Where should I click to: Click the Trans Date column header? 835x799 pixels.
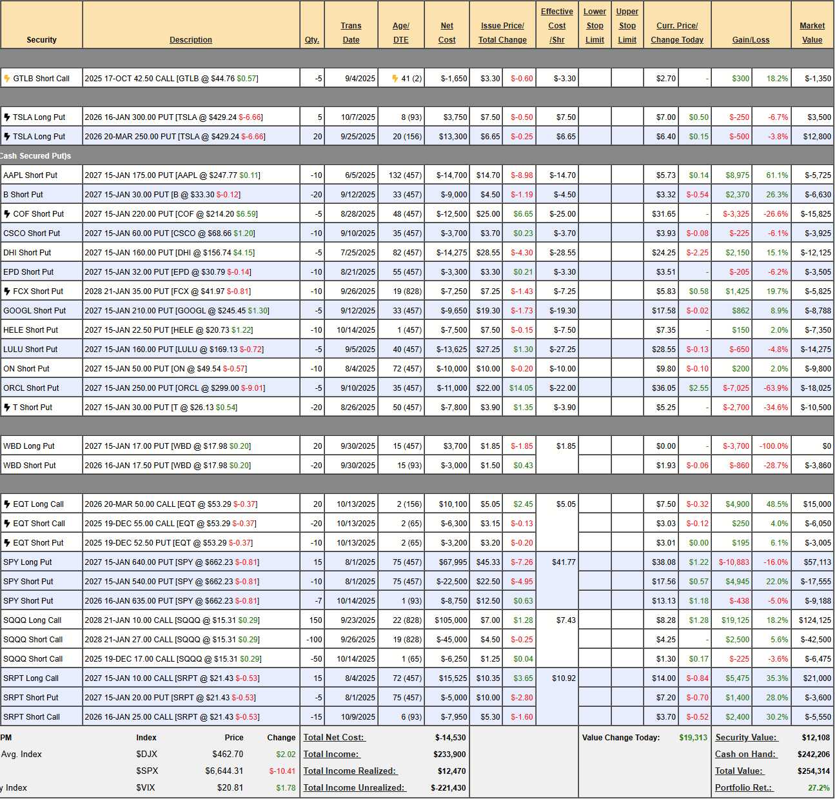coord(351,33)
